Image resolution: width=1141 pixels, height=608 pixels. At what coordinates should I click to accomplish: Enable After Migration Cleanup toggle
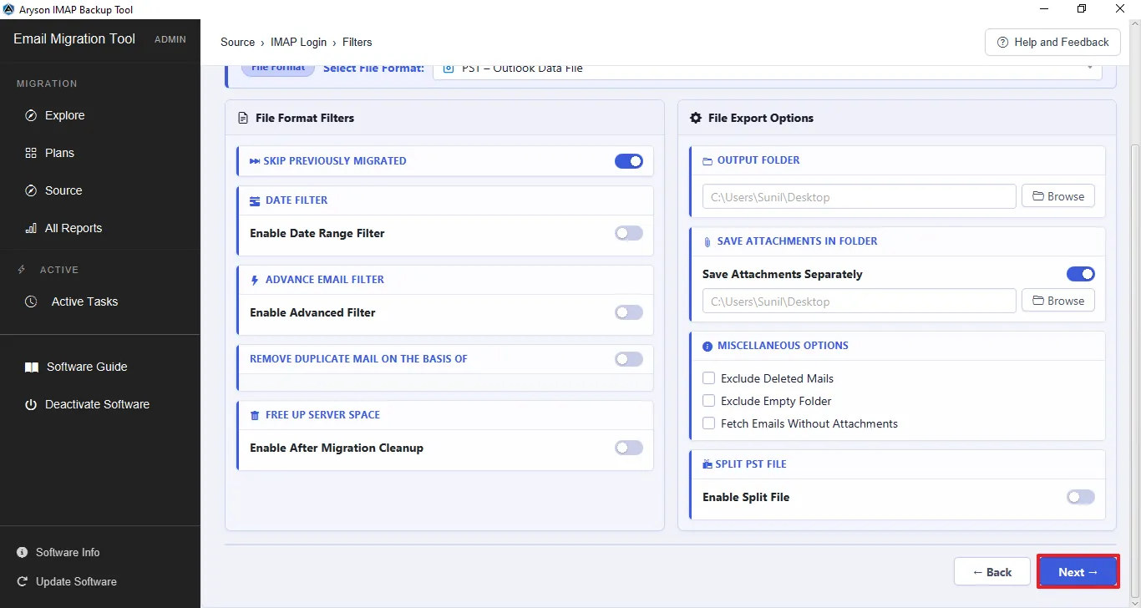coord(629,448)
